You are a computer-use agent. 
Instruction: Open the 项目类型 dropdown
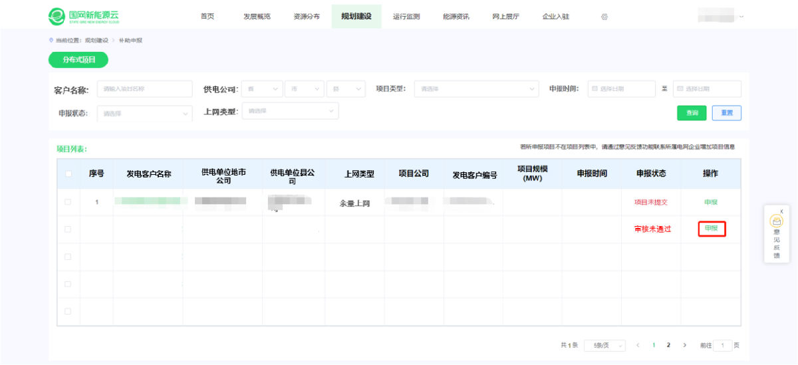(476, 89)
